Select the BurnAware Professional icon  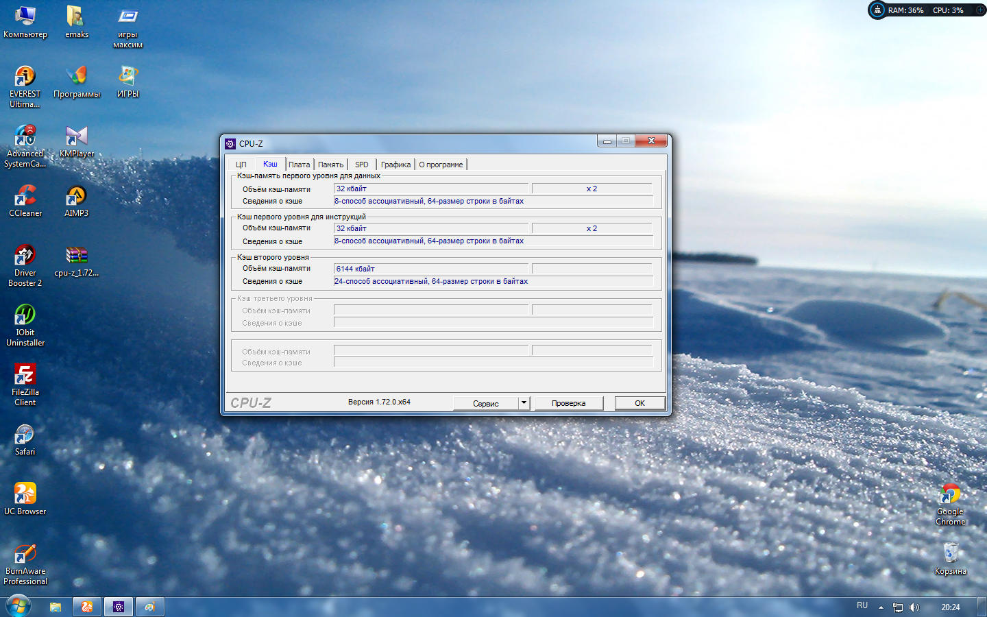25,554
